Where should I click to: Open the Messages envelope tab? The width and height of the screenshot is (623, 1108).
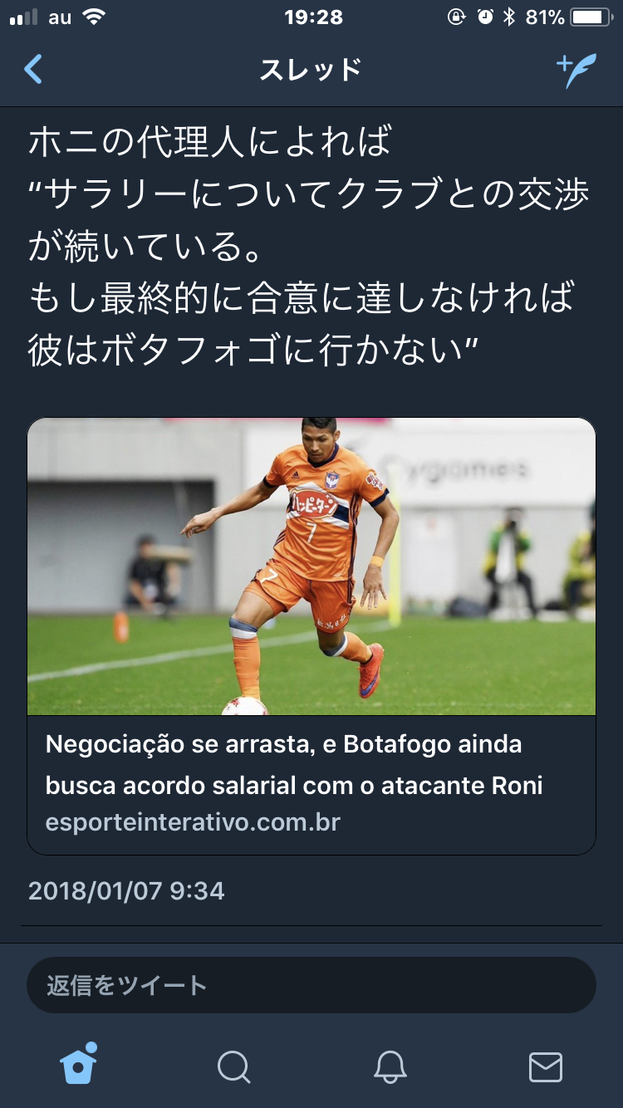pyautogui.click(x=546, y=1067)
